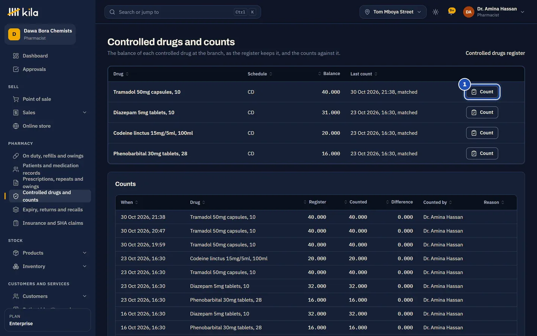Sort the Counts table by Counted by
Screen dimensions: 537x336
[x=437, y=202]
